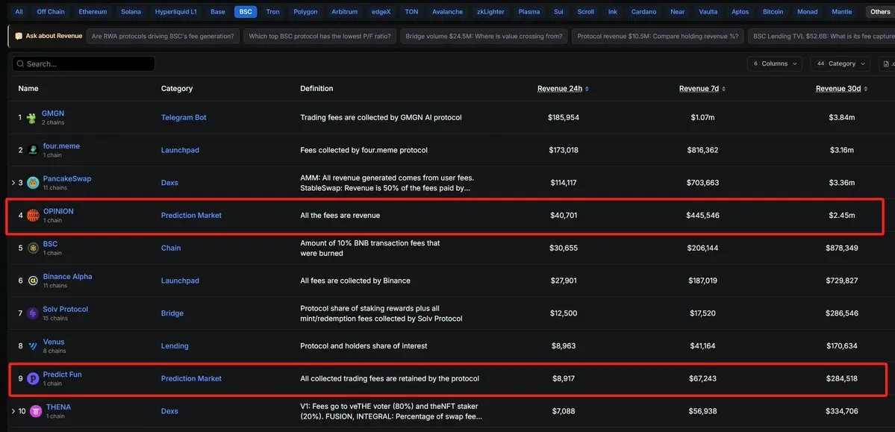
Task: Ask about Bridge volume $24.5M
Action: coord(484,36)
